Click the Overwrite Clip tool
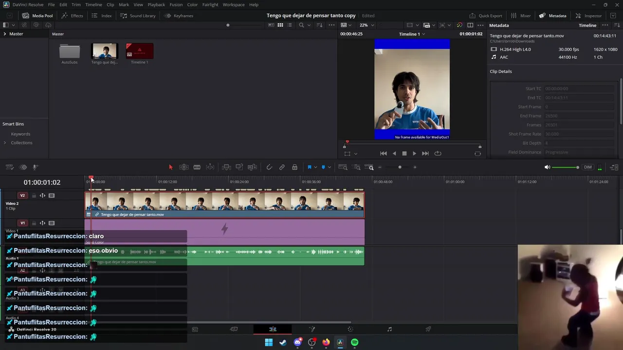This screenshot has width=623, height=350. point(239,167)
